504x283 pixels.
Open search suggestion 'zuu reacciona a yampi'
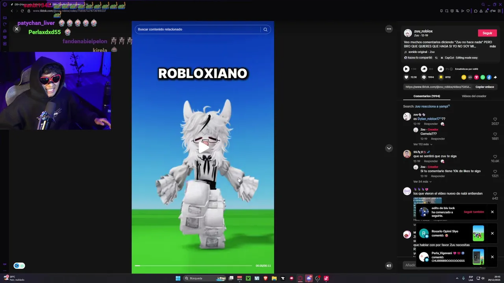(x=432, y=107)
